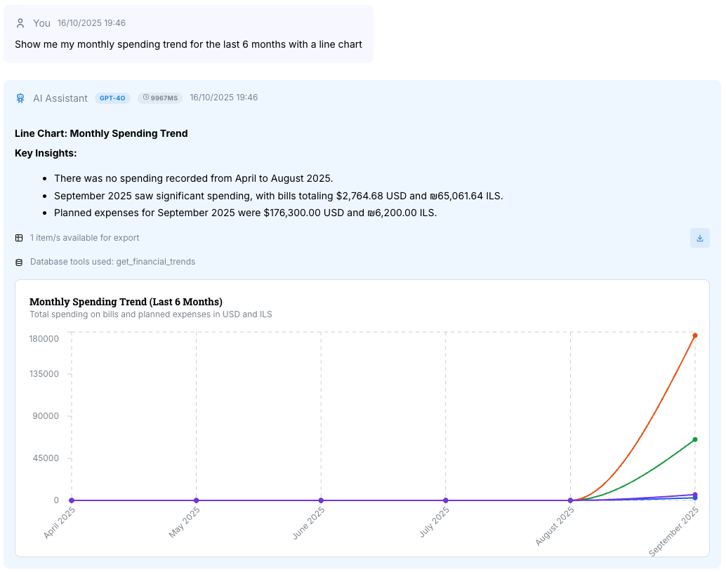726x572 pixels.
Task: Click the blue download icon to export chart data
Action: [x=699, y=238]
